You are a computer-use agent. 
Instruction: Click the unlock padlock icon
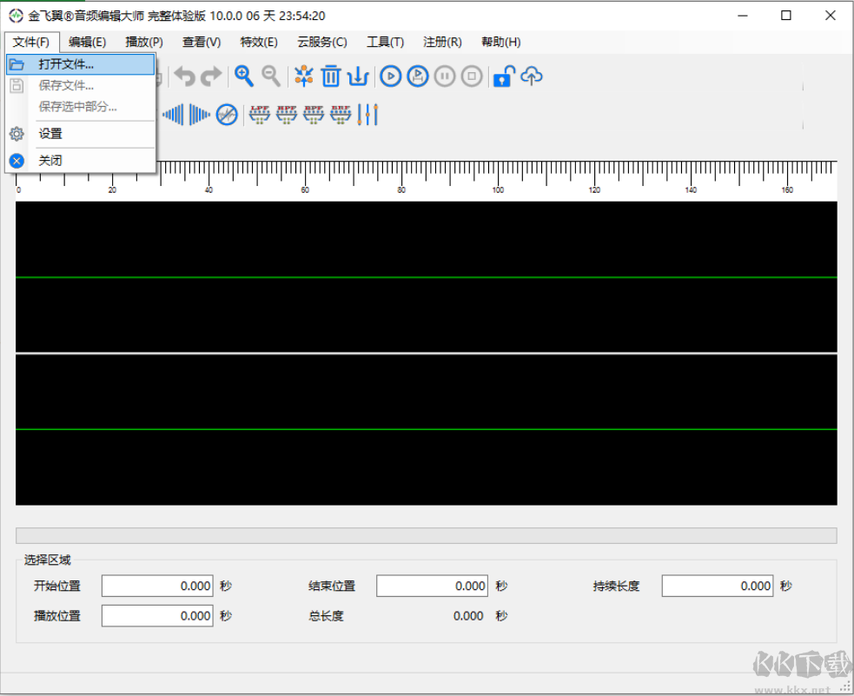pos(503,76)
